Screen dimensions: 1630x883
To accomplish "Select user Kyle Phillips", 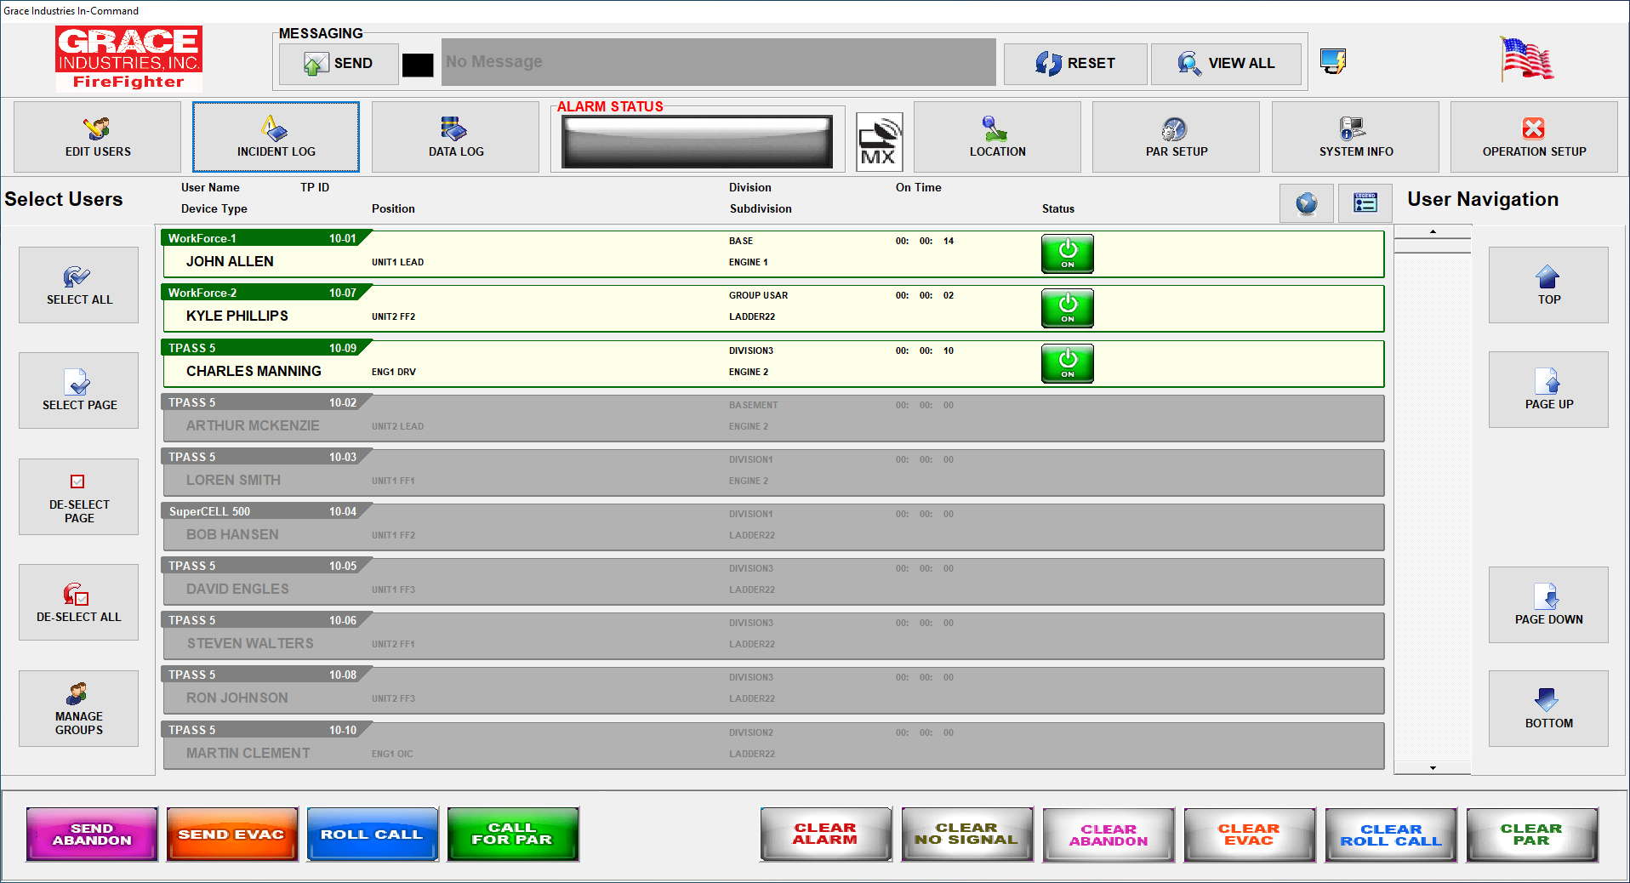I will coord(772,309).
